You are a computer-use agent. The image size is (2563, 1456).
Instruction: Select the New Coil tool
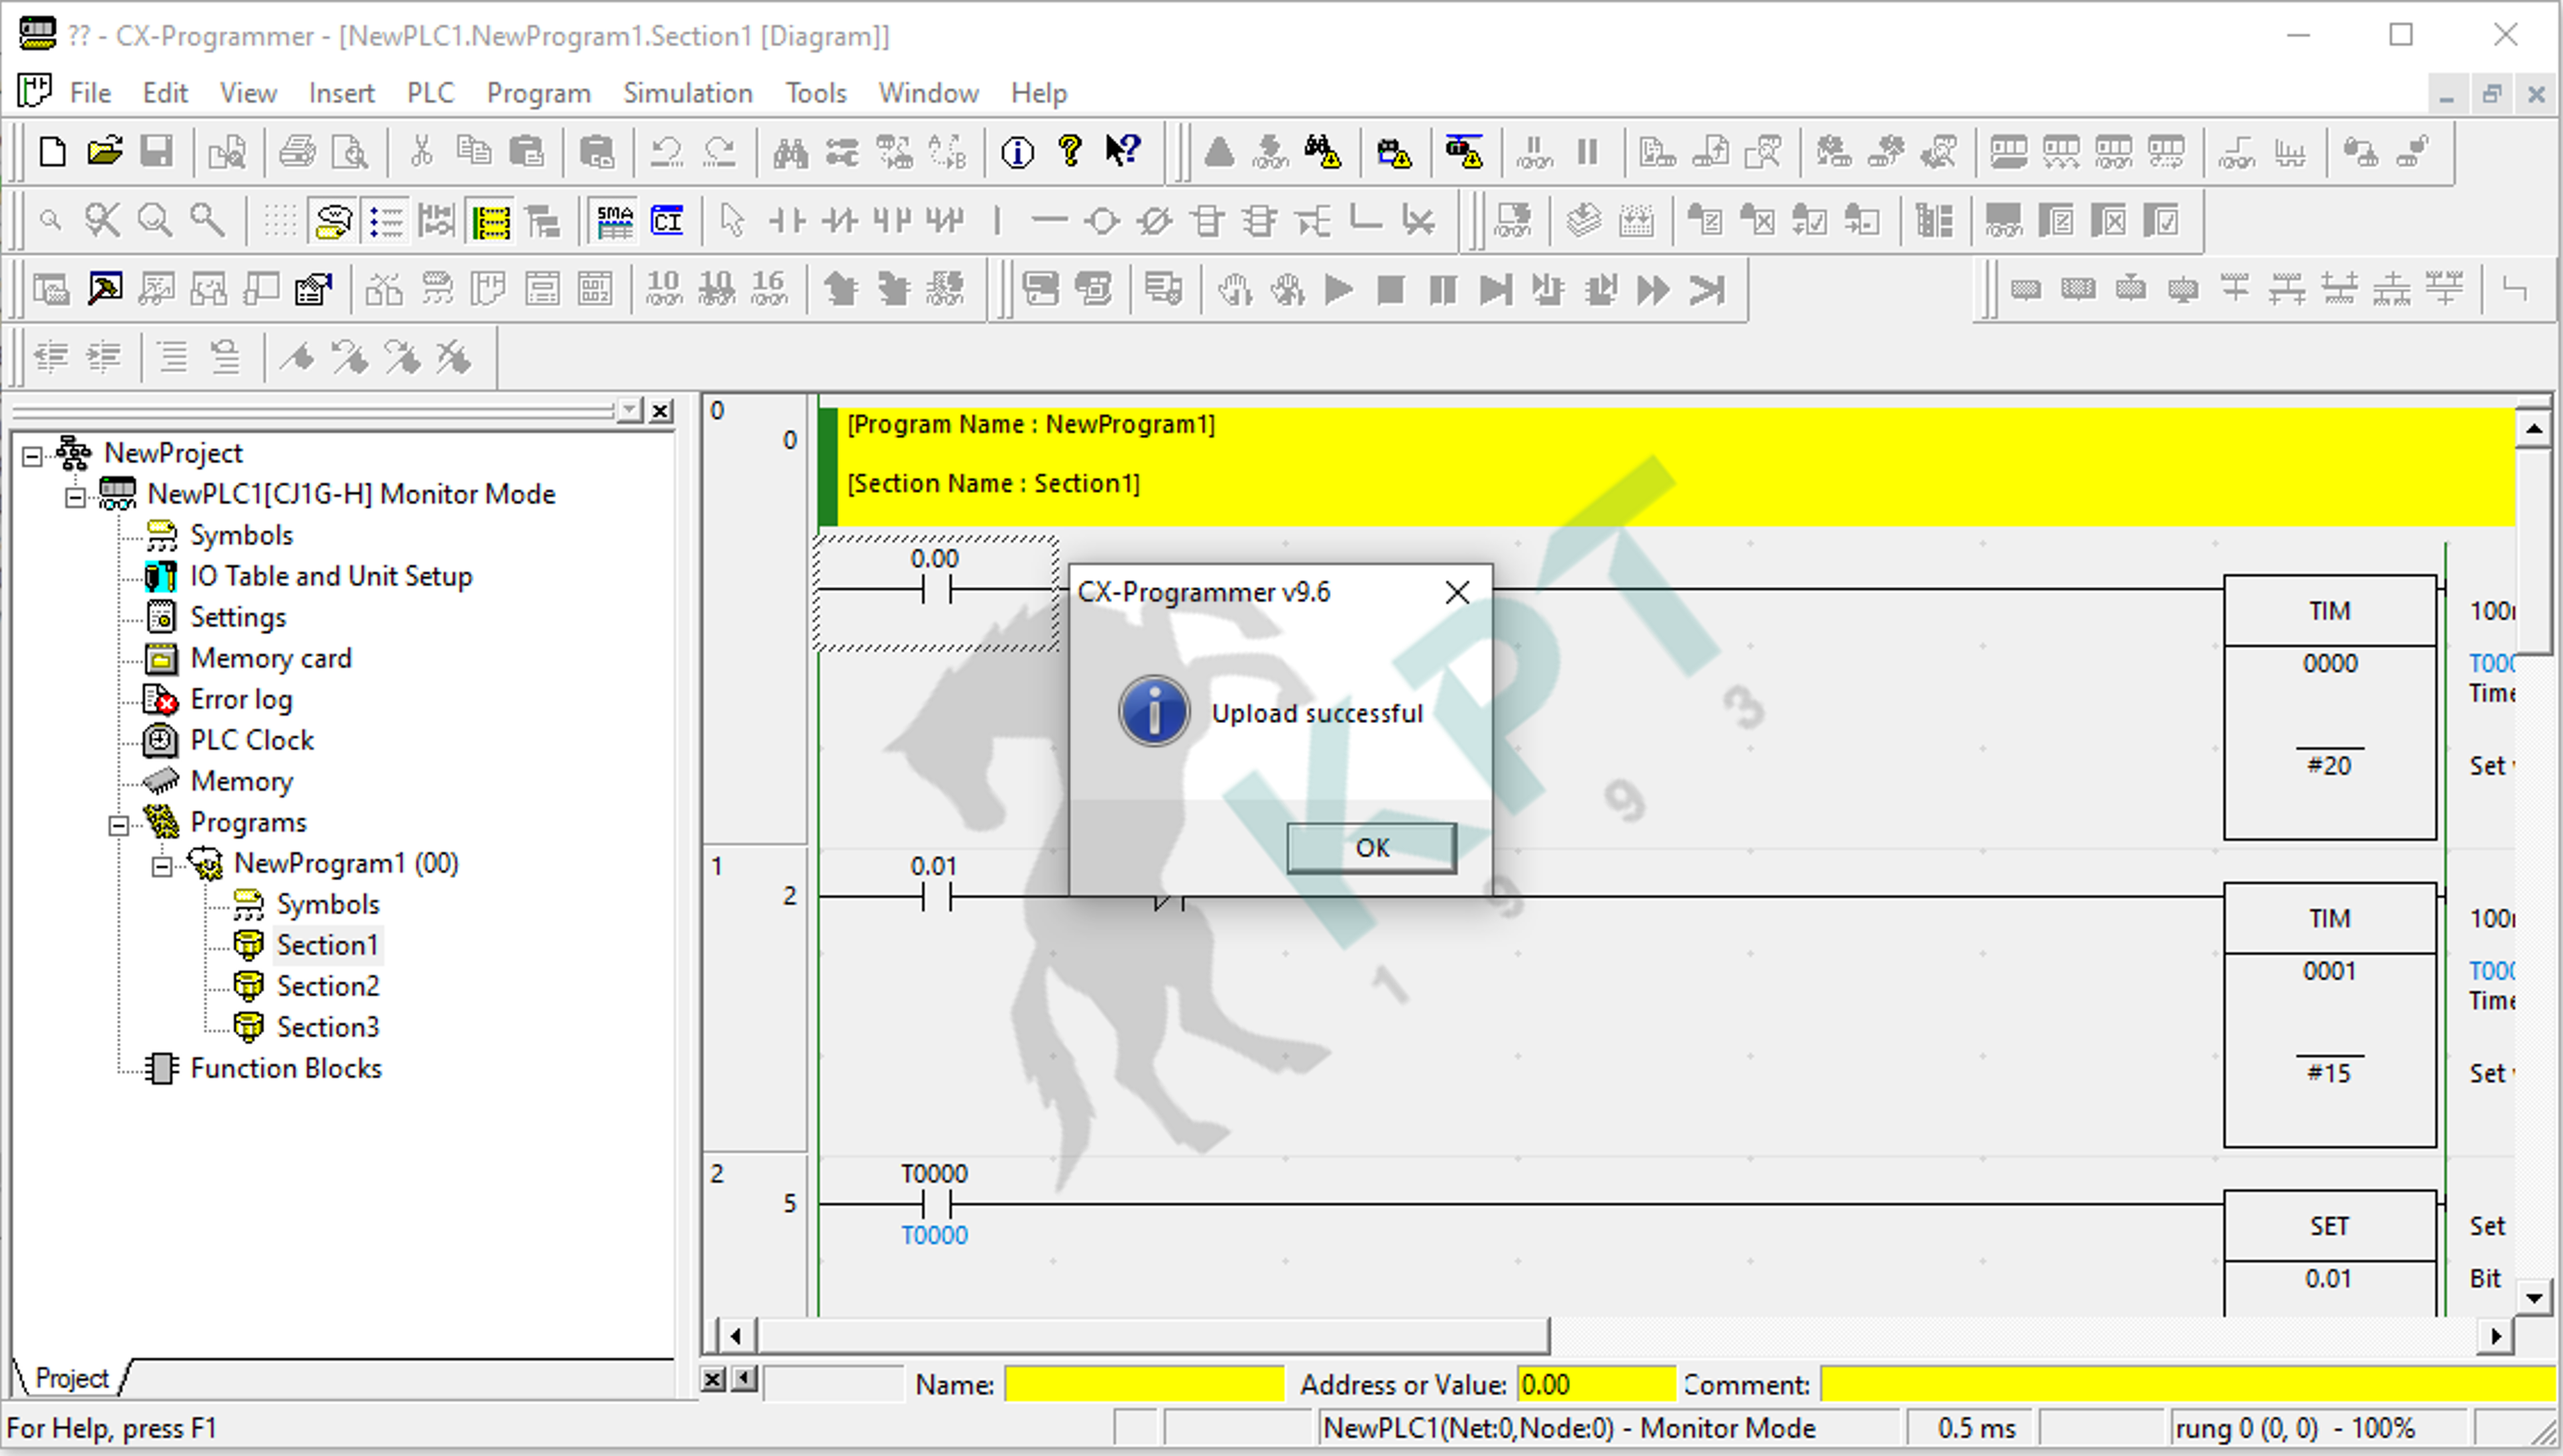click(x=1102, y=220)
